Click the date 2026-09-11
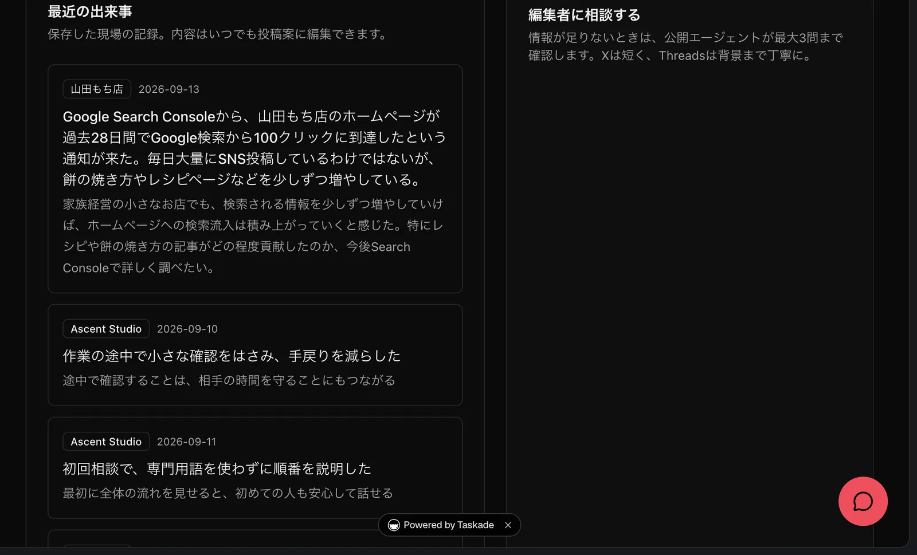 [x=187, y=442]
